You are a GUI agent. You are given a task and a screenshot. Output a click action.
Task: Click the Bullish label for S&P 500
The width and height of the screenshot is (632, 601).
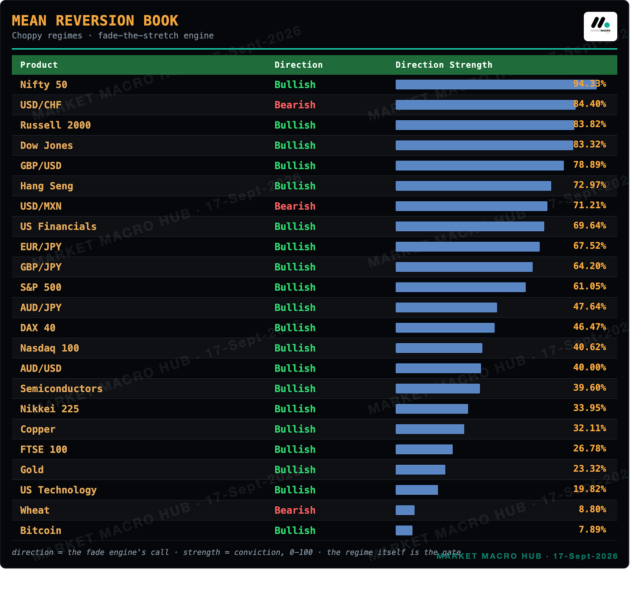tap(295, 287)
